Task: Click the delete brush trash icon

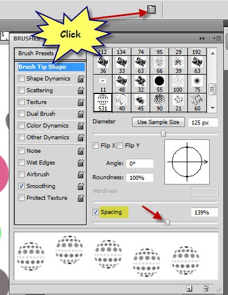Action: point(206,289)
